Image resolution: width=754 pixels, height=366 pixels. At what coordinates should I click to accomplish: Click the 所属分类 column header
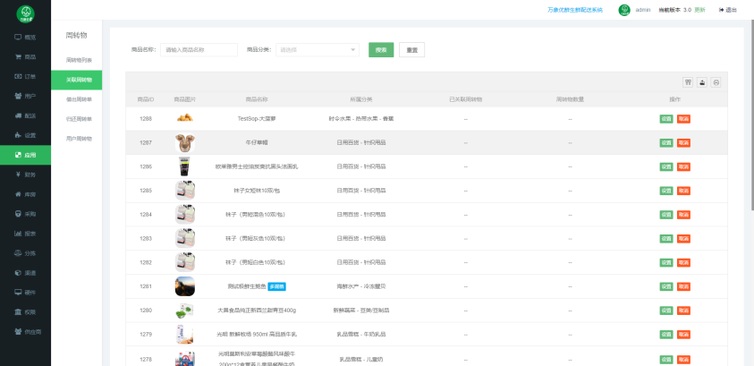click(x=361, y=99)
